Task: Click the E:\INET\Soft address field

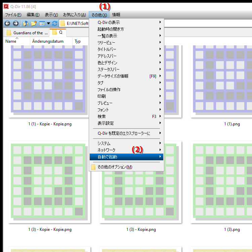Action: (74, 24)
